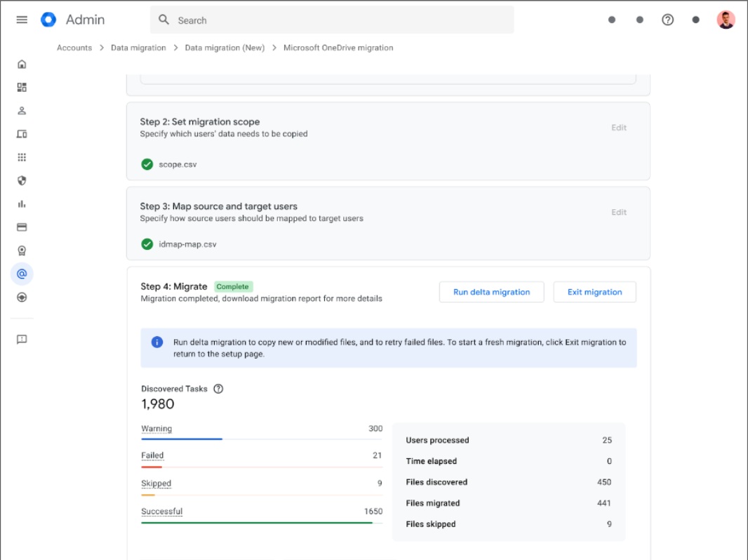
Task: Click the info icon on the blue banner
Action: tap(157, 342)
